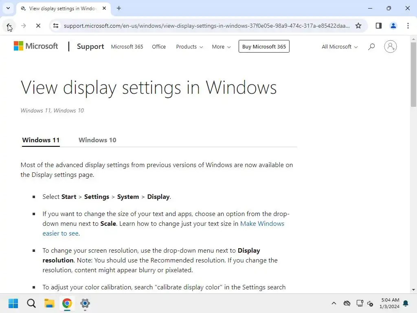Viewport: 417px width, 313px height.
Task: Close the View display settings tab
Action: (x=104, y=9)
